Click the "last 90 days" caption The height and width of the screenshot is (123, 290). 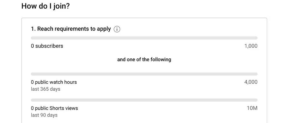click(44, 115)
